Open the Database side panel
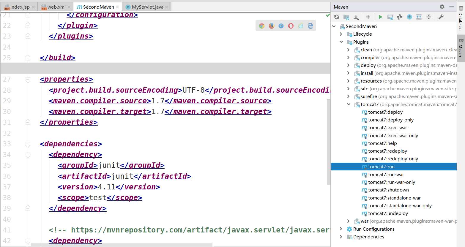Viewport: 465px width, 247px height. click(x=461, y=17)
